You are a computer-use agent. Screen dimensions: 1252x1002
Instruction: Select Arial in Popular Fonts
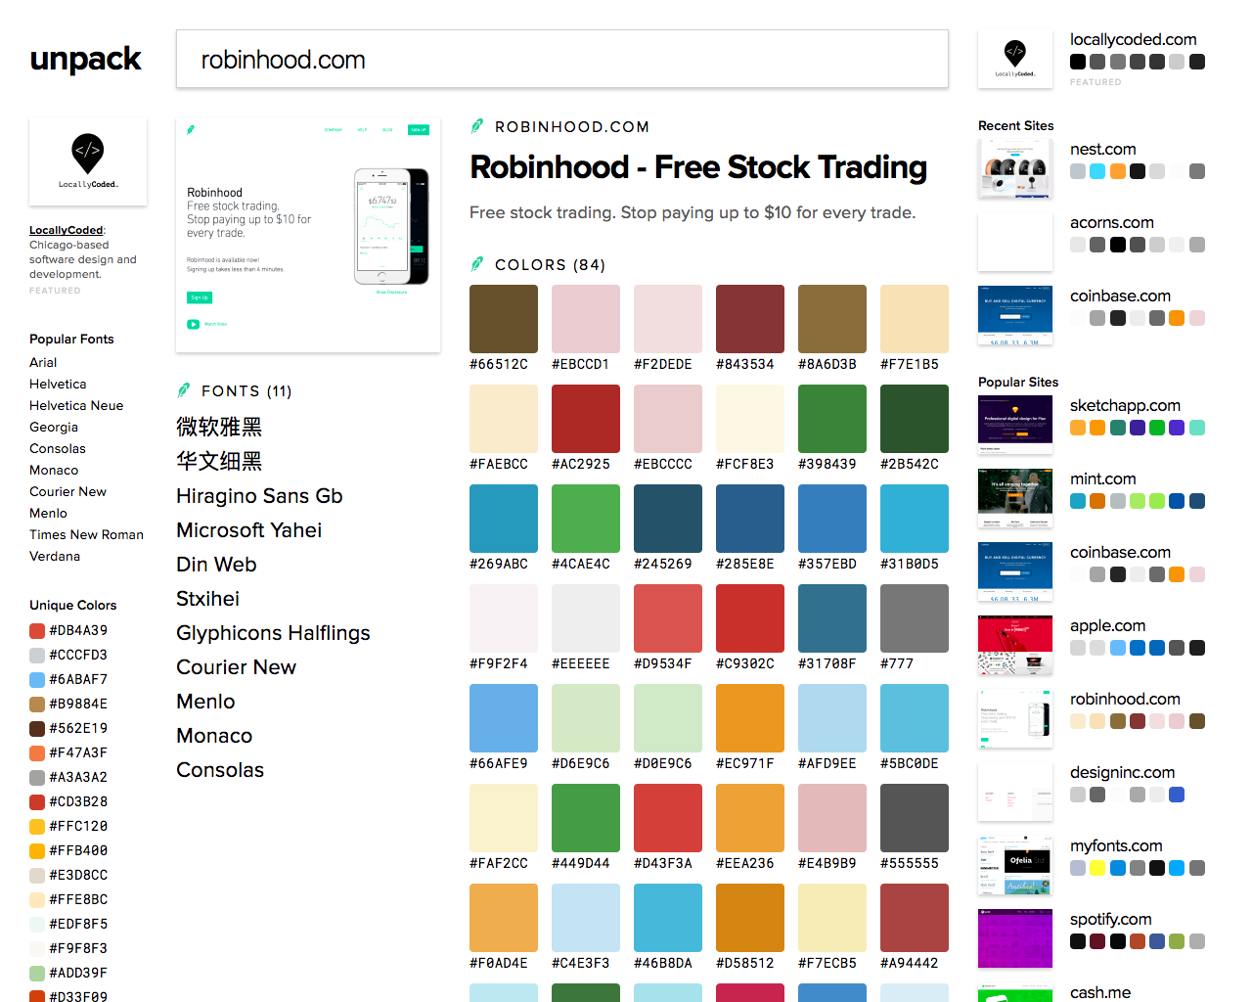pos(43,362)
